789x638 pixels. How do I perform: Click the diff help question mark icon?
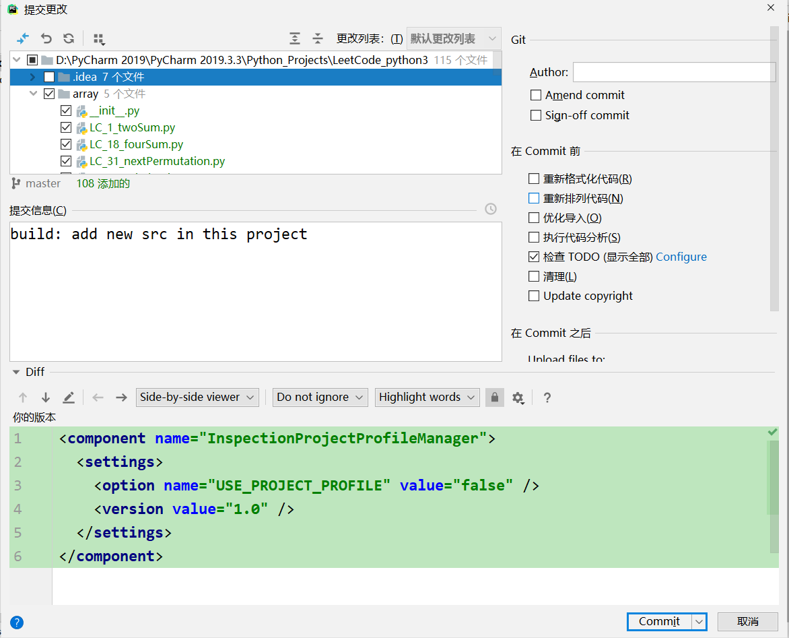click(547, 397)
